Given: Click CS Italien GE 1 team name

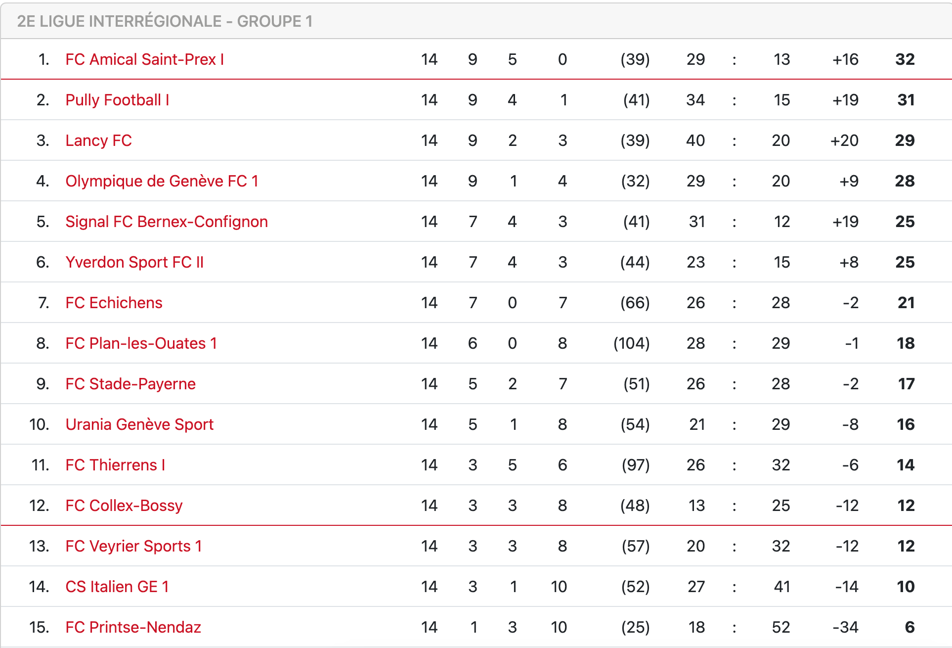Looking at the screenshot, I should (x=117, y=587).
